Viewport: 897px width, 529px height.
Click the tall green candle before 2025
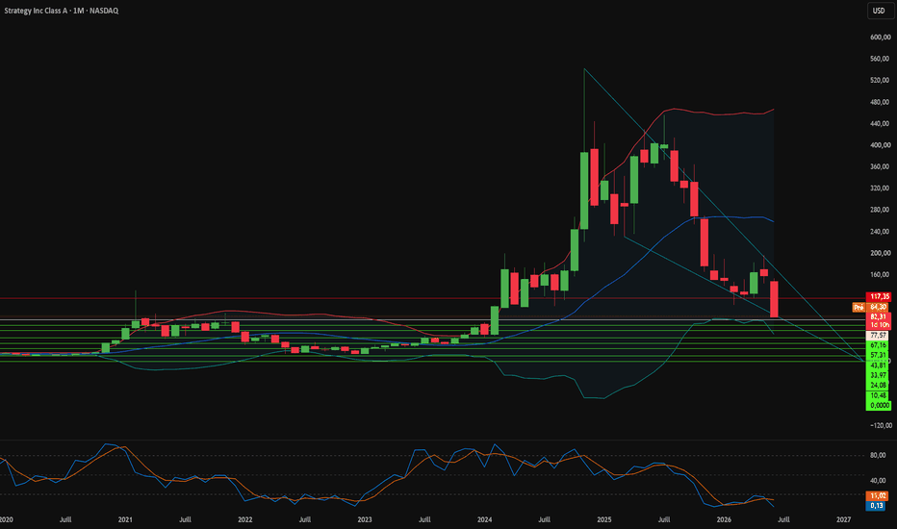click(x=584, y=190)
